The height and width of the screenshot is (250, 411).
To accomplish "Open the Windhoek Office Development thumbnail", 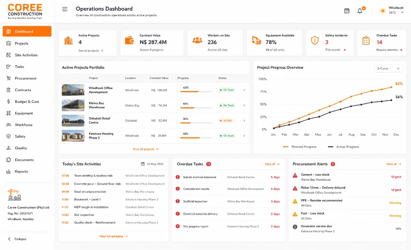I will 73,90.
